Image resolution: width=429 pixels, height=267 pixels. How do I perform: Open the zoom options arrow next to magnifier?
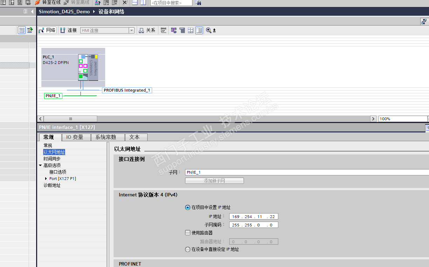[214, 31]
